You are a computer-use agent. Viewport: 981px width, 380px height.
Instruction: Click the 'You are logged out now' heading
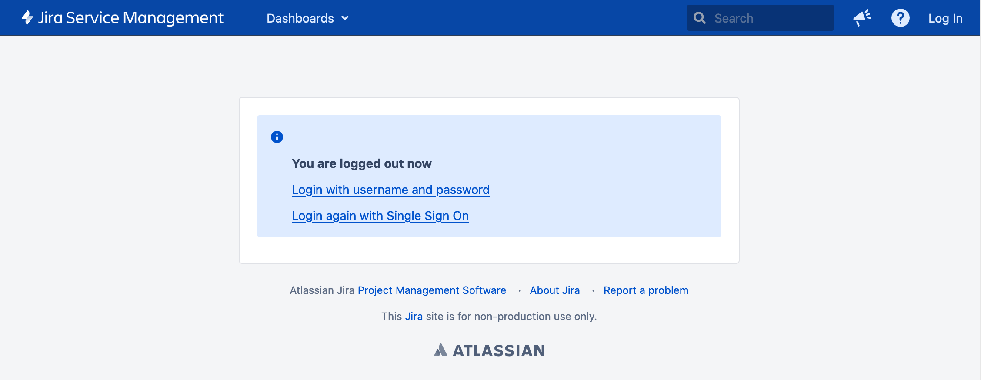pyautogui.click(x=362, y=163)
